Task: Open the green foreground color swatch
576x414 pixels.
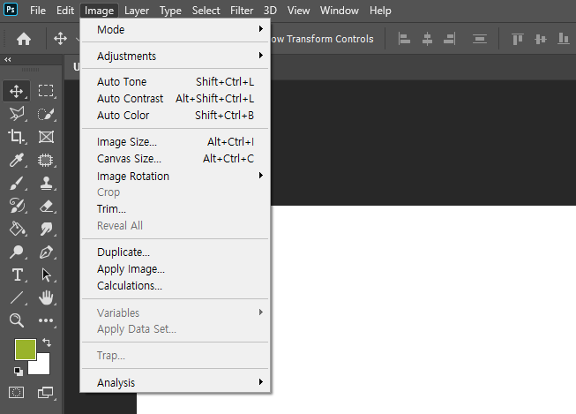Action: [x=26, y=350]
